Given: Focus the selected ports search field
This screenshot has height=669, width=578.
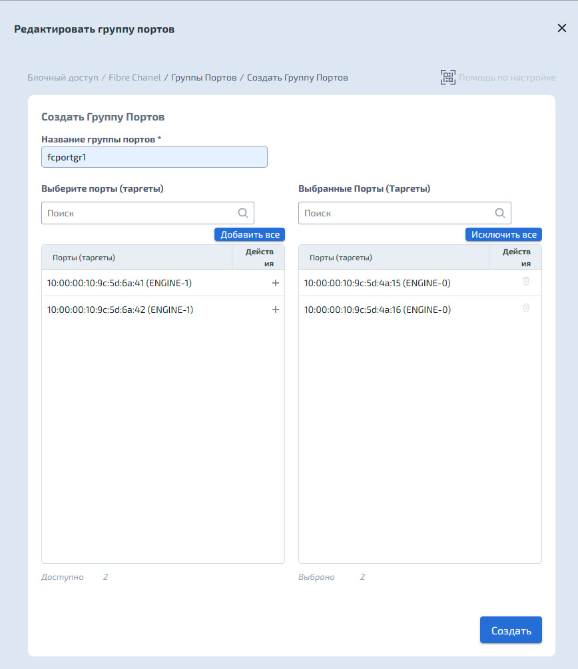Looking at the screenshot, I should (x=405, y=213).
